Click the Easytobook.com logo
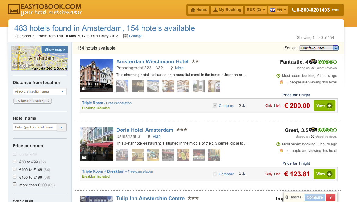The image size is (357, 202). coord(45,9)
